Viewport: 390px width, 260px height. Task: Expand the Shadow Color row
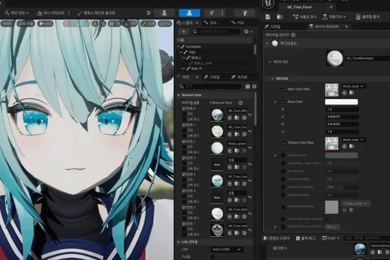coord(275,155)
